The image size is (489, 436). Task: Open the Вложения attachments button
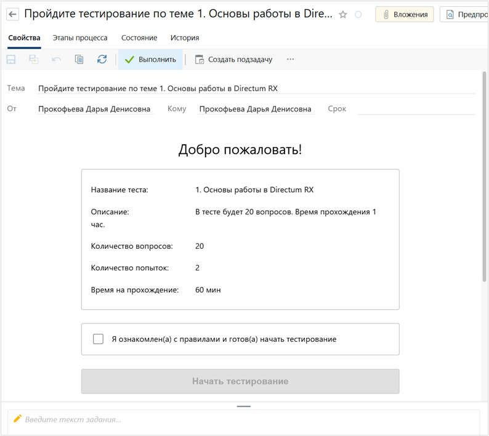405,14
